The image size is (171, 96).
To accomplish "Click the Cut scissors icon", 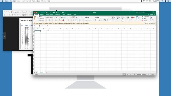I will point(39,17).
